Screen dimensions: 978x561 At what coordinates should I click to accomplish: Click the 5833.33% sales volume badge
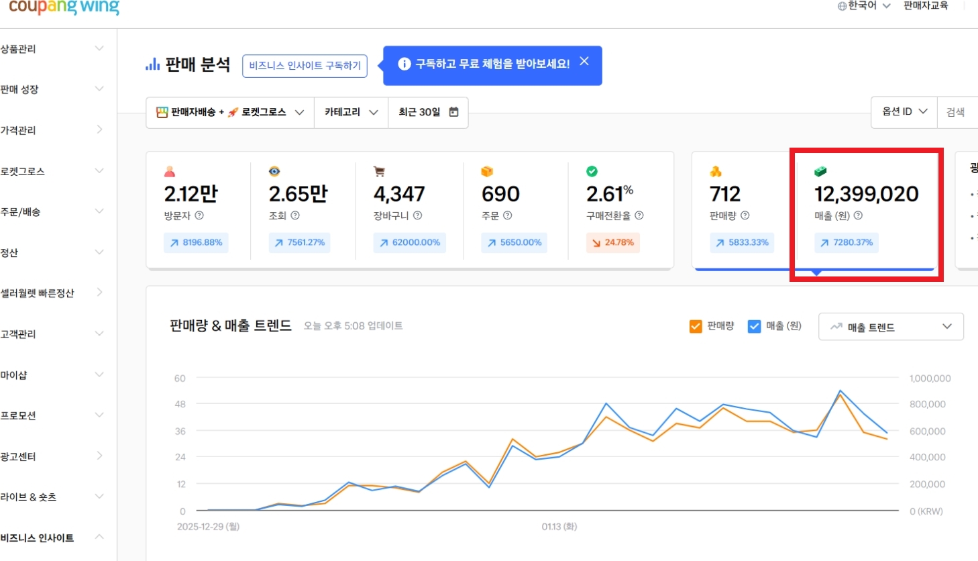(742, 242)
